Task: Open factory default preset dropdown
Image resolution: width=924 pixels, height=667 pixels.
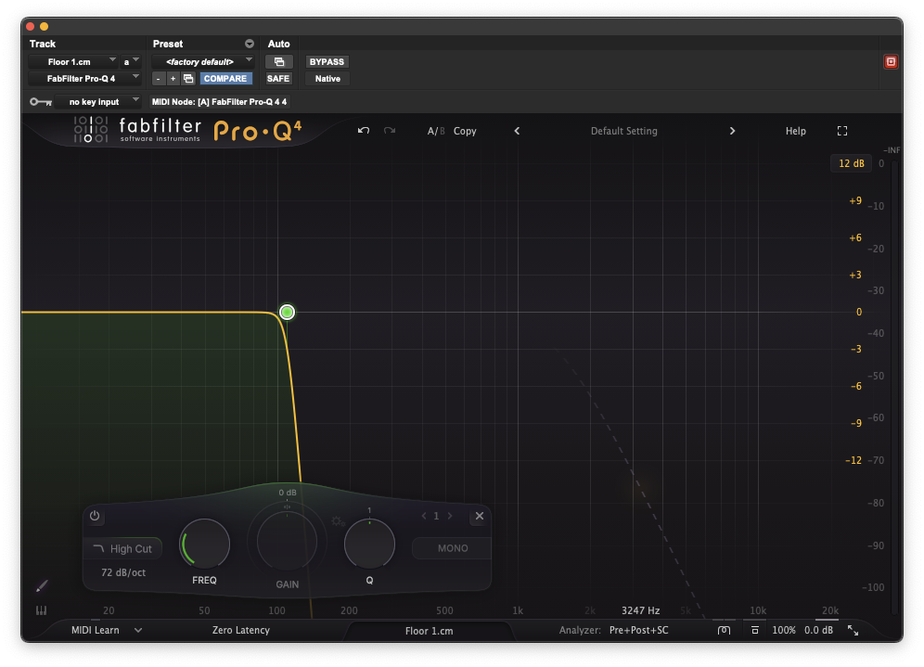Action: (x=203, y=62)
